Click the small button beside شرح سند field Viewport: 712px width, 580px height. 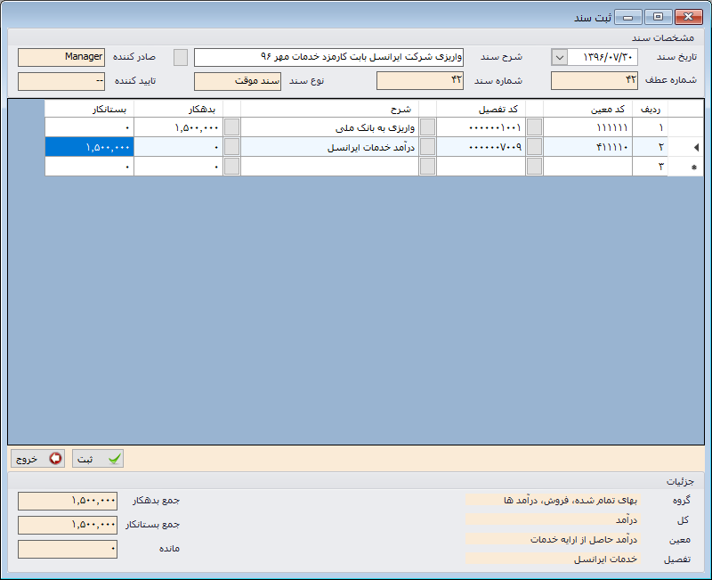click(x=181, y=57)
